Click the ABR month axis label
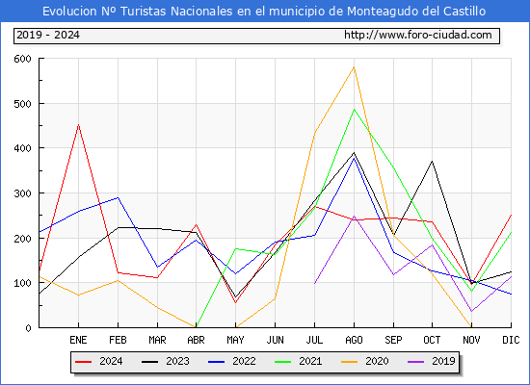Viewport: 530px width, 385px height. (196, 340)
